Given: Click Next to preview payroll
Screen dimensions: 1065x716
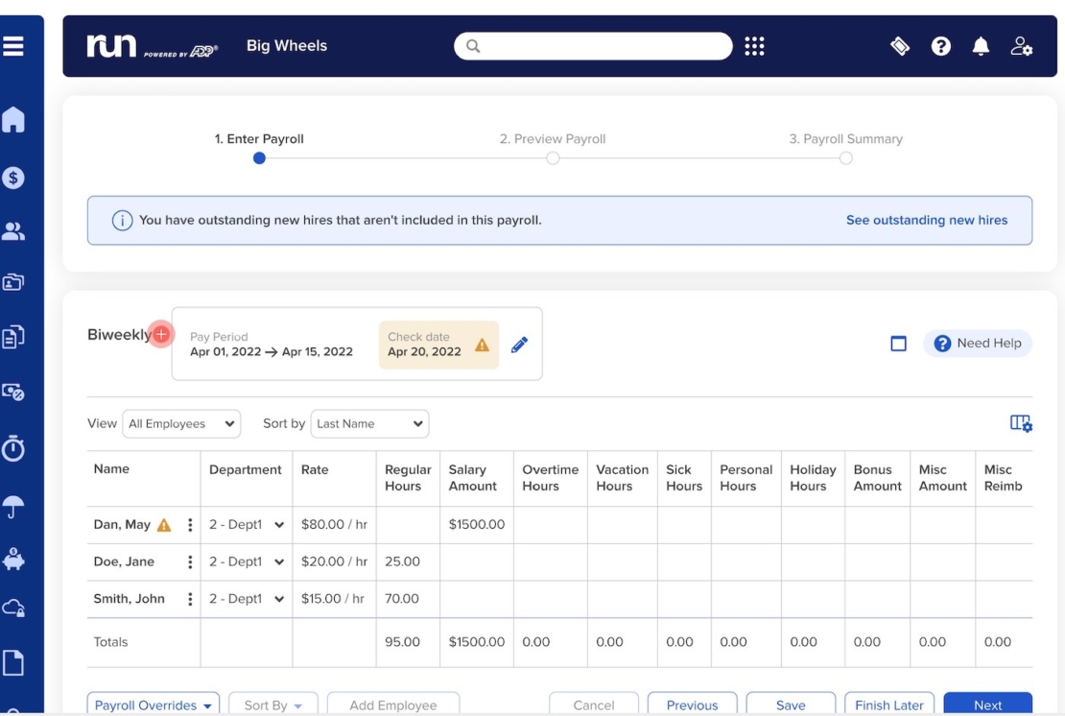Looking at the screenshot, I should (987, 704).
